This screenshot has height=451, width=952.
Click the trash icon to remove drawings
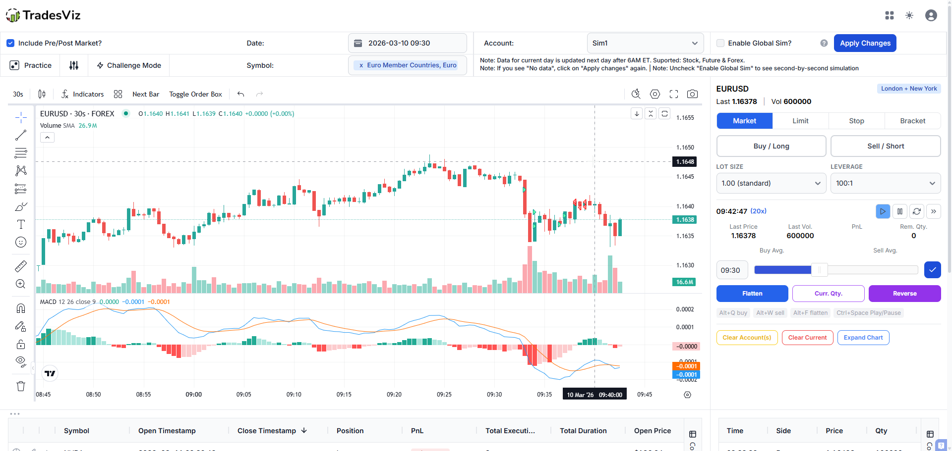[21, 386]
